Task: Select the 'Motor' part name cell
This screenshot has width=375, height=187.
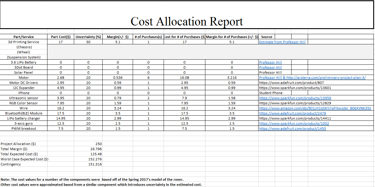Action: tap(24, 78)
